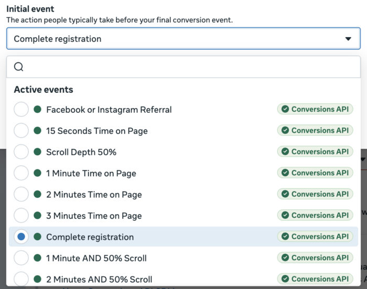Viewport: 367px width, 289px height.
Task: Click Conversions API badge for 2 Minutes Time
Action: click(x=315, y=194)
